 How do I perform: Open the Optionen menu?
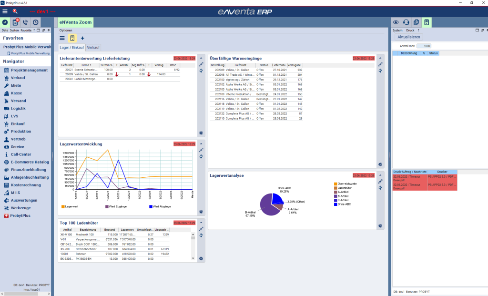tap(66, 30)
